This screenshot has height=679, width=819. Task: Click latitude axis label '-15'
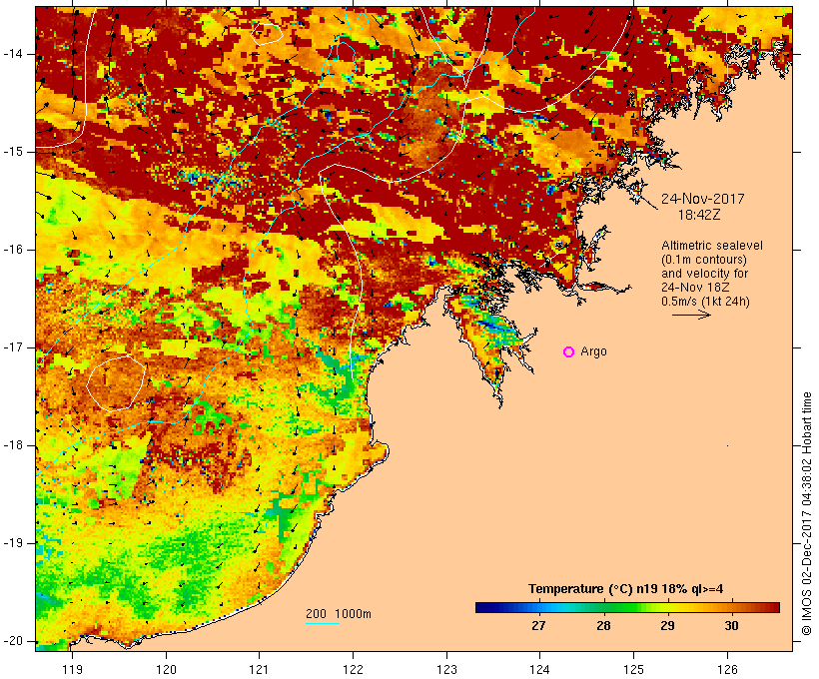click(13, 152)
